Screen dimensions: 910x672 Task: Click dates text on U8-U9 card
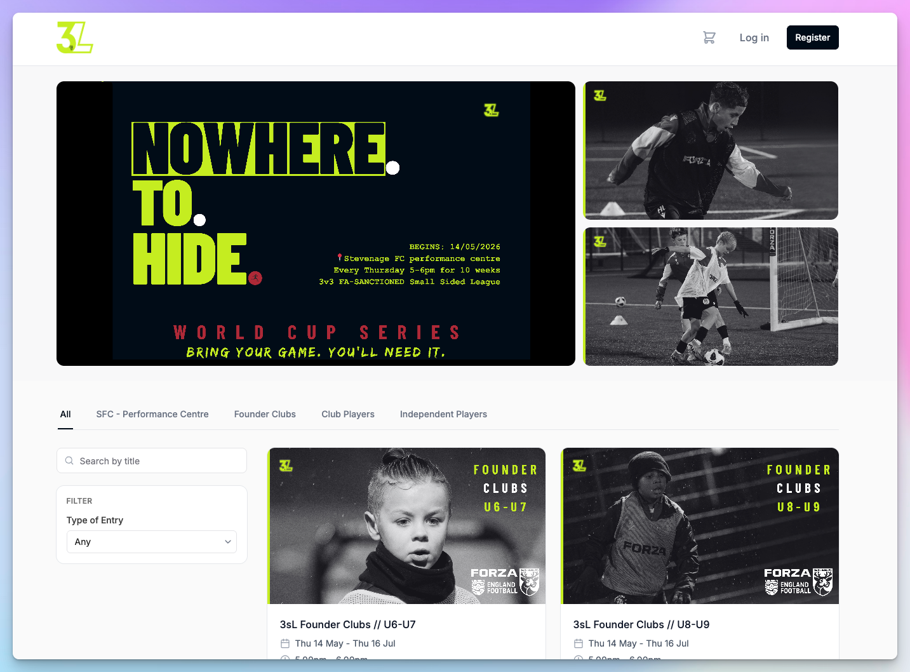[x=639, y=643]
